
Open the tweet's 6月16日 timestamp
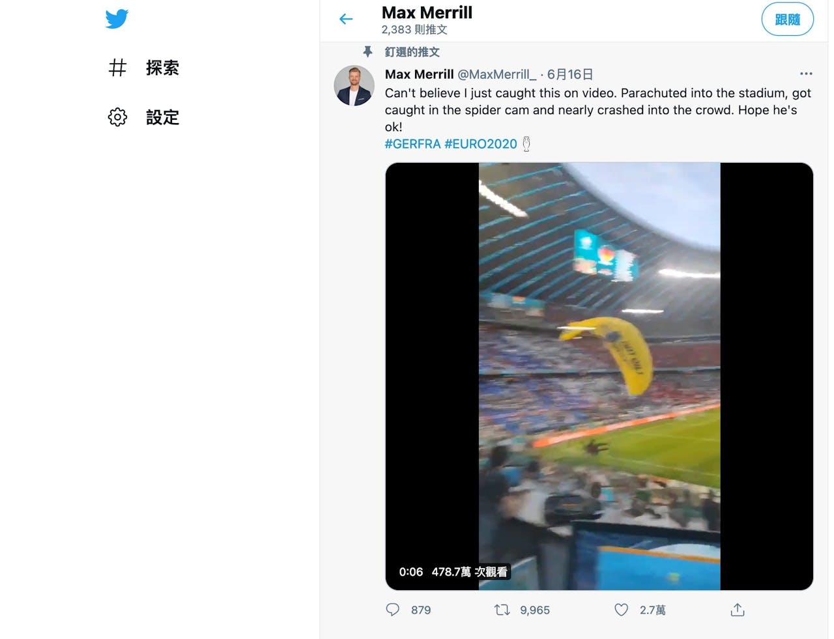[570, 74]
